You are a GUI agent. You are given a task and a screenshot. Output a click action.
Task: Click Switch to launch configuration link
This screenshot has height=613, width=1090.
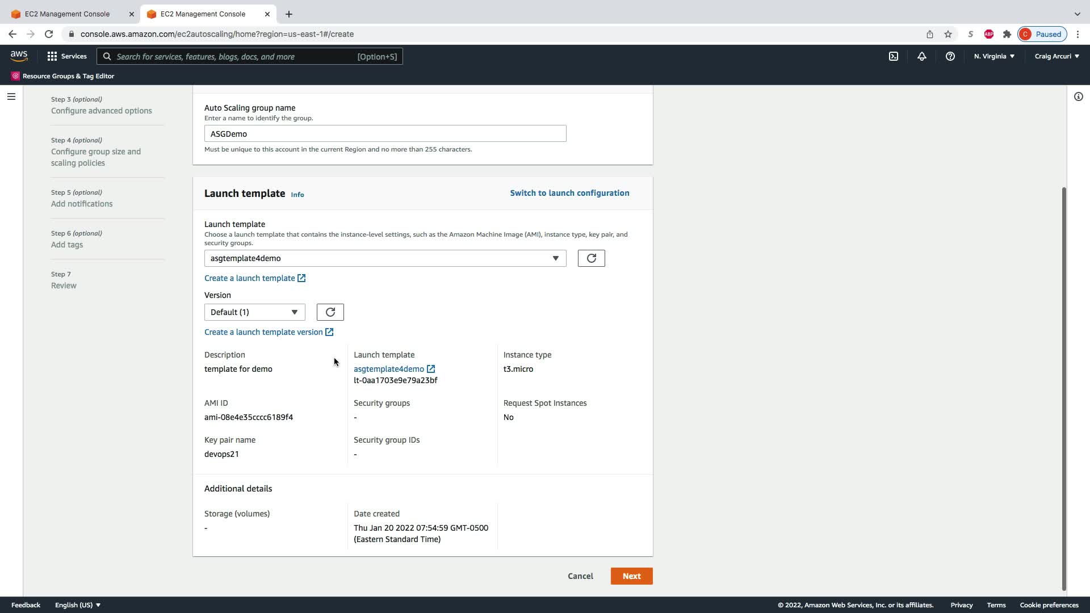pyautogui.click(x=569, y=193)
